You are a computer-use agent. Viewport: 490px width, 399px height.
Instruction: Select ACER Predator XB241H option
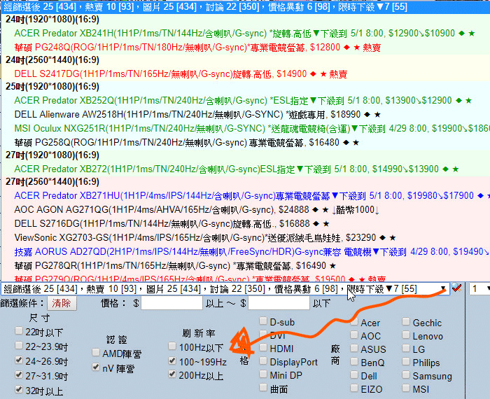coord(245,33)
